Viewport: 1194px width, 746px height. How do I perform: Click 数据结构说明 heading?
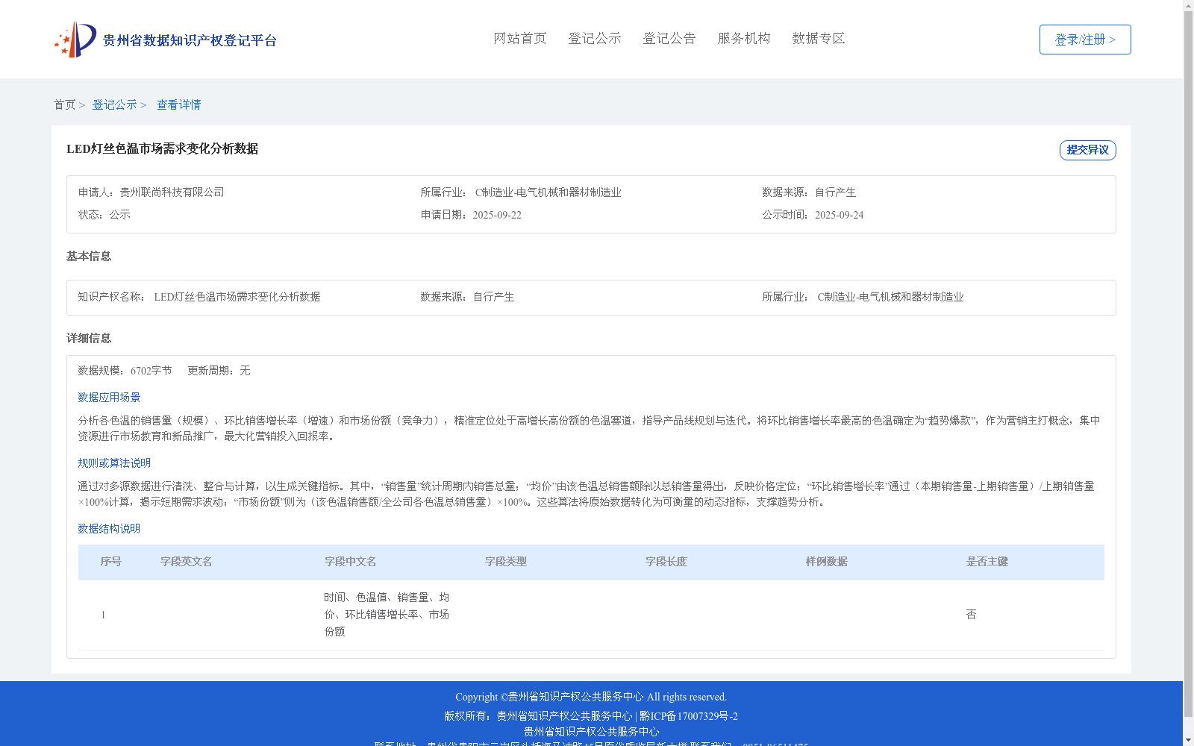(109, 529)
